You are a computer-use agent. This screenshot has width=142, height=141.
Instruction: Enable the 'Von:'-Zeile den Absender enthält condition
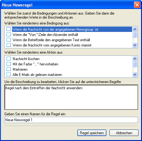[9, 34]
